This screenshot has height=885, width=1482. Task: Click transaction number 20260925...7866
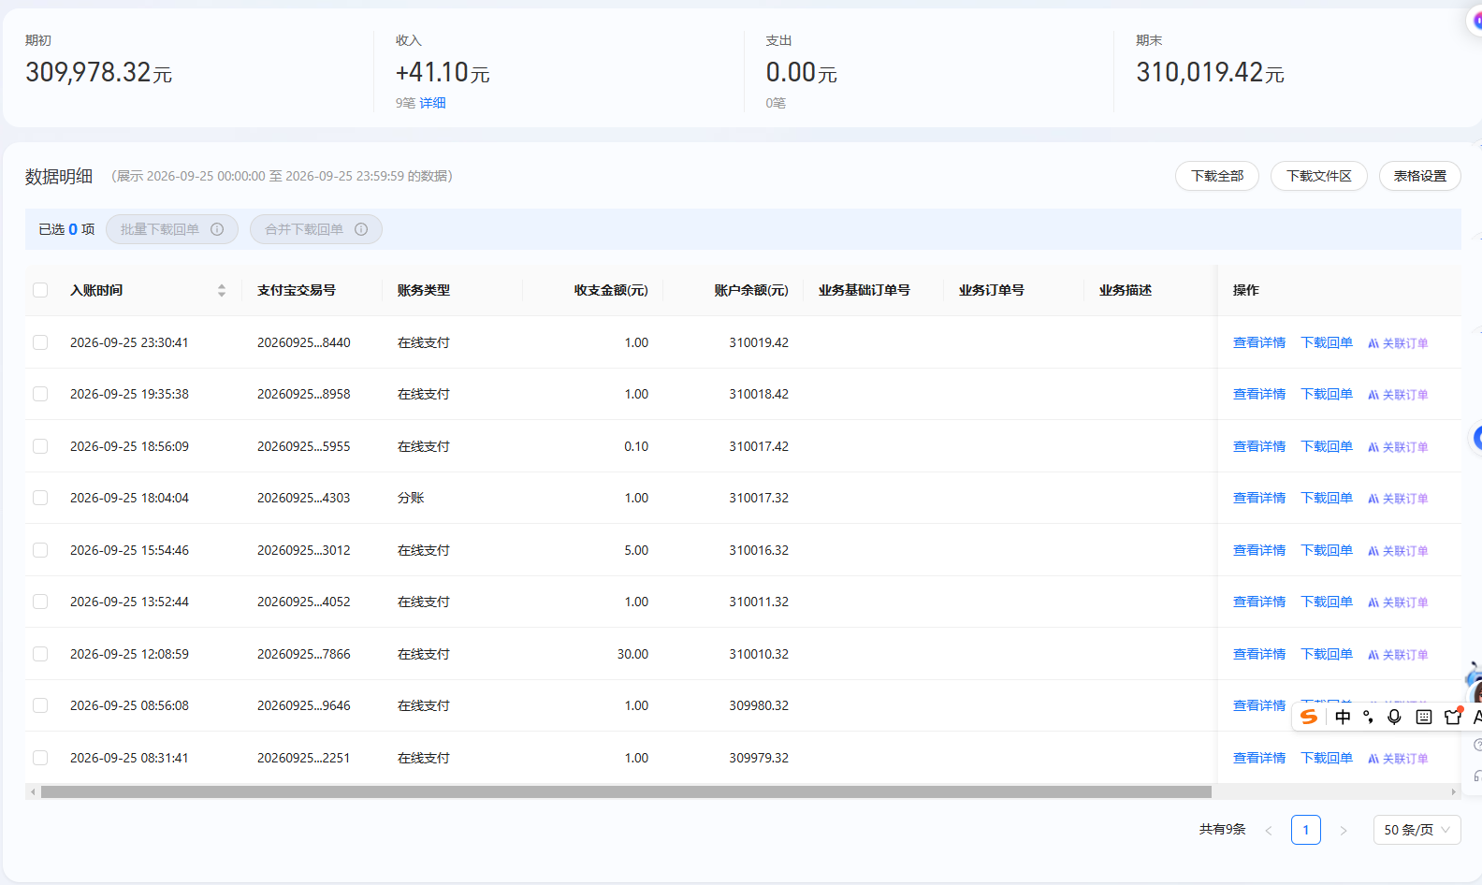click(x=304, y=654)
